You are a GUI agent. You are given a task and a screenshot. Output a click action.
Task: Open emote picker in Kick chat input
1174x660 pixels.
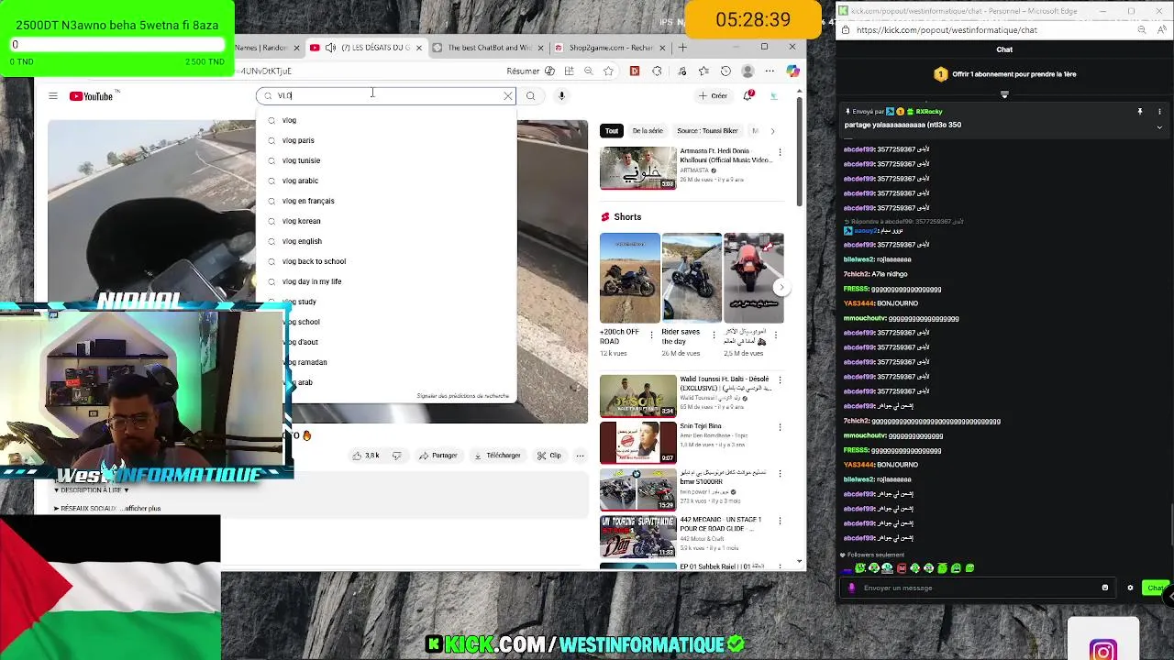(x=1104, y=588)
